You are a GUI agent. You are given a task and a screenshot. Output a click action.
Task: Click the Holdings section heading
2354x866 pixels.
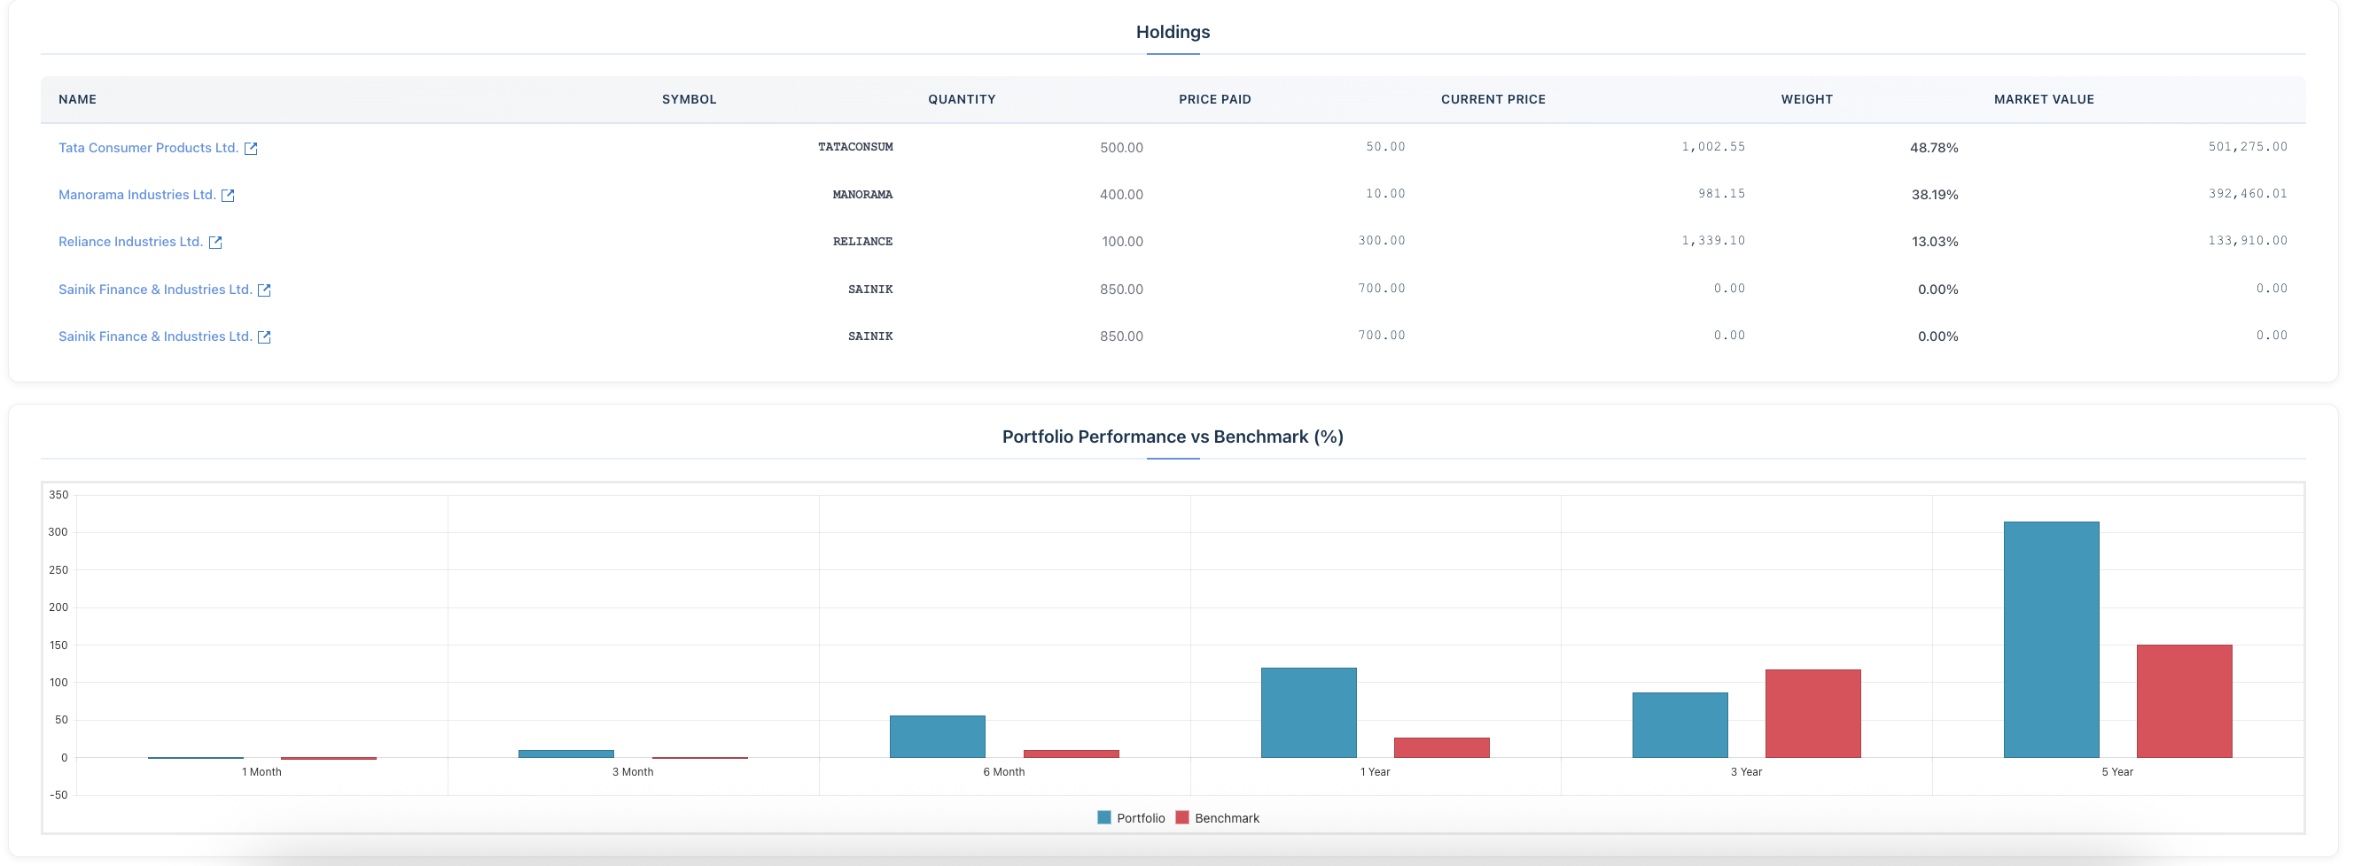(1173, 32)
